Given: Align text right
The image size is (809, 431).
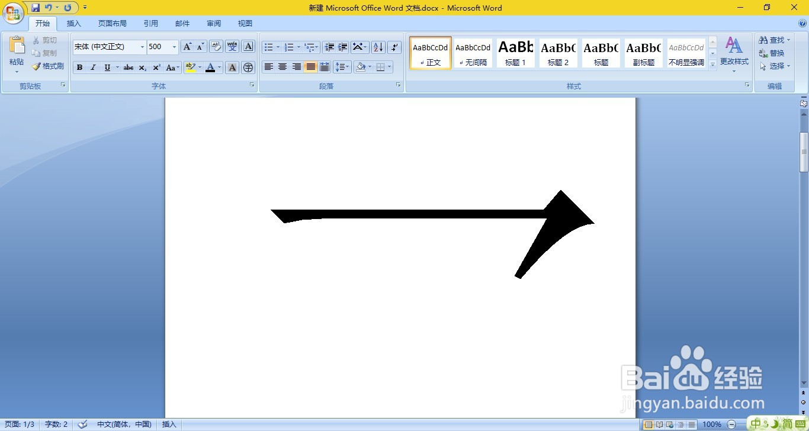Looking at the screenshot, I should pos(297,67).
